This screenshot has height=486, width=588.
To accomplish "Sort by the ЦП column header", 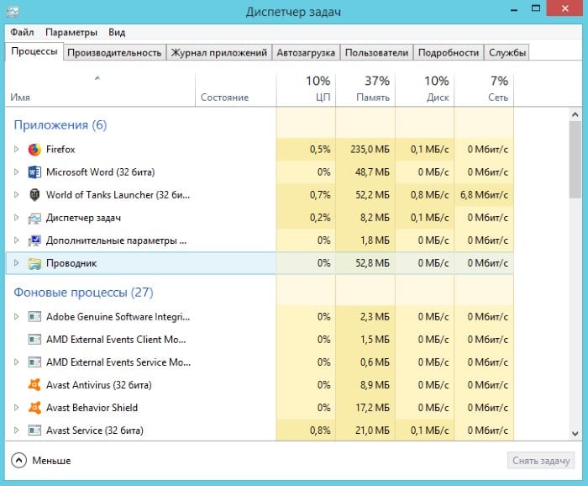I will (x=306, y=88).
